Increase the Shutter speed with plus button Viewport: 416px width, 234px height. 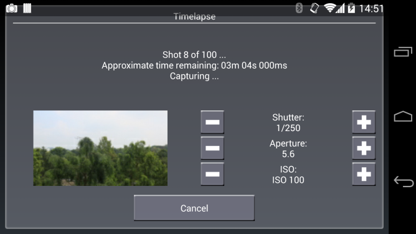point(364,122)
